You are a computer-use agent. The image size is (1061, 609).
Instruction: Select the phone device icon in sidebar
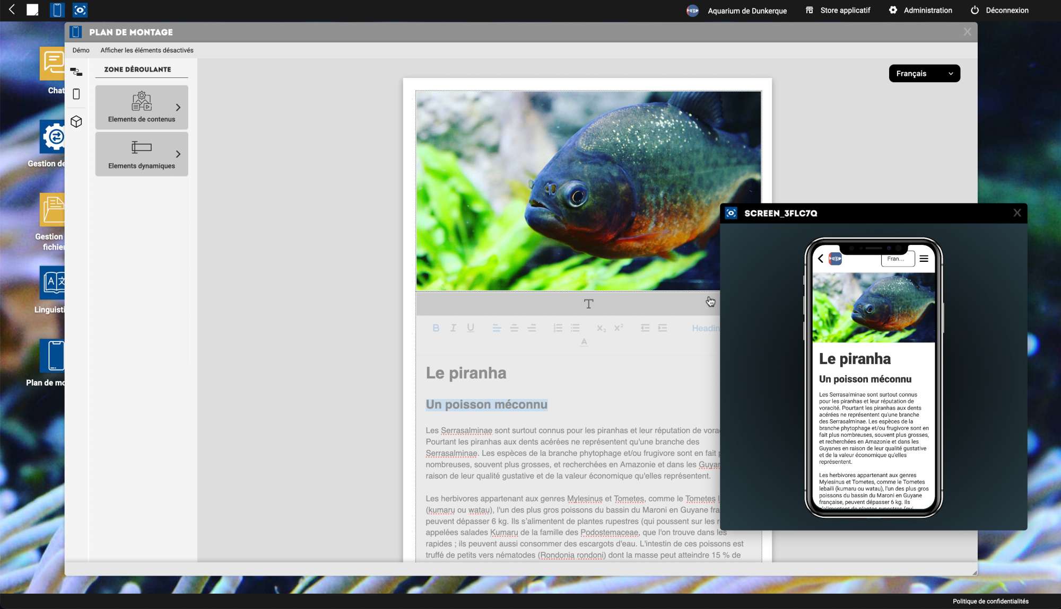point(76,94)
